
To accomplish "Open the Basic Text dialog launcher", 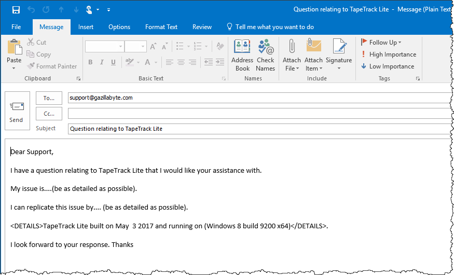I will (x=224, y=78).
